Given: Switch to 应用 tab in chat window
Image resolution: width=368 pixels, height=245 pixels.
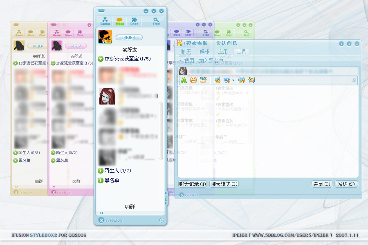Looking at the screenshot, I should point(223,52).
